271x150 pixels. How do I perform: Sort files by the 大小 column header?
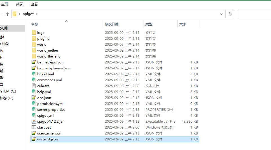182,24
